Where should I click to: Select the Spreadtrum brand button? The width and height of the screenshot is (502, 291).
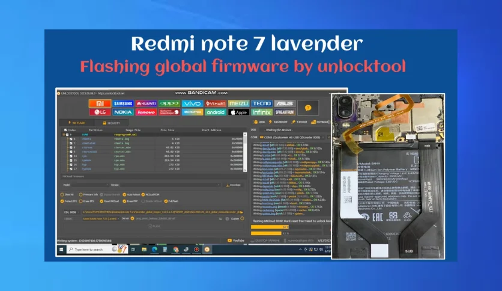pyautogui.click(x=285, y=112)
